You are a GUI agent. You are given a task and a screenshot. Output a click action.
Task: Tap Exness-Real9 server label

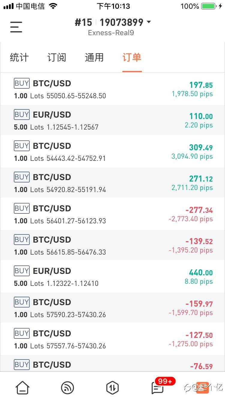(111, 33)
